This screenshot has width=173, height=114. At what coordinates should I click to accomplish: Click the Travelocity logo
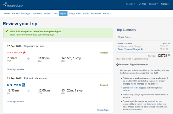point(13,4)
